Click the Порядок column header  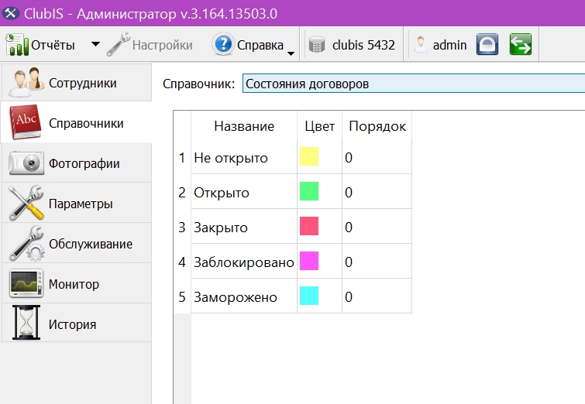coord(377,126)
